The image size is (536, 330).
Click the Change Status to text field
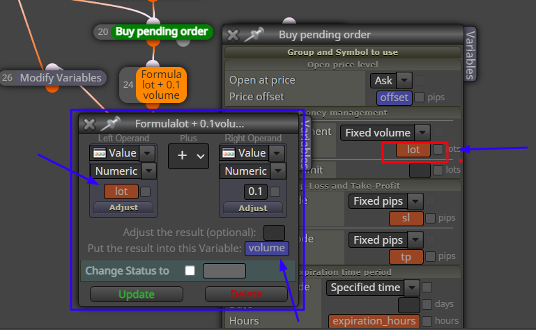pyautogui.click(x=224, y=271)
